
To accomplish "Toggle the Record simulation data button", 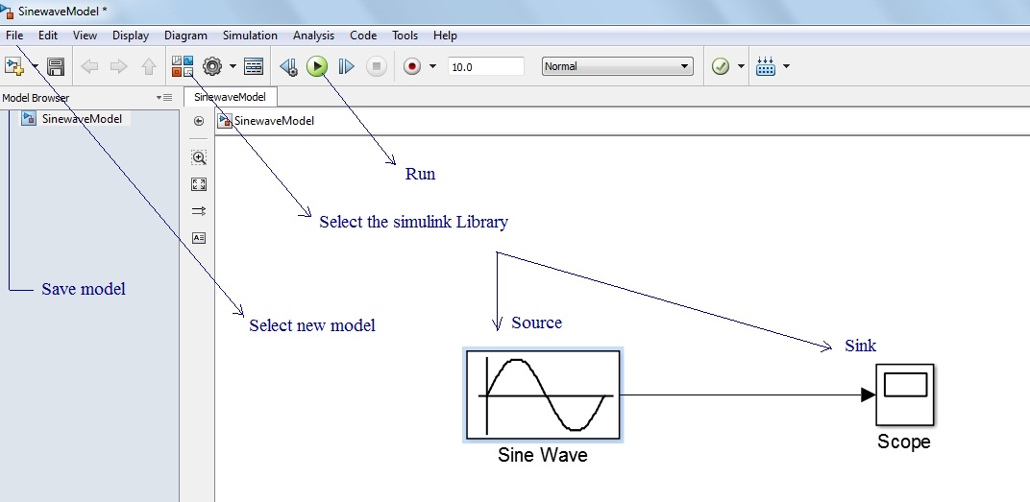I will 412,66.
